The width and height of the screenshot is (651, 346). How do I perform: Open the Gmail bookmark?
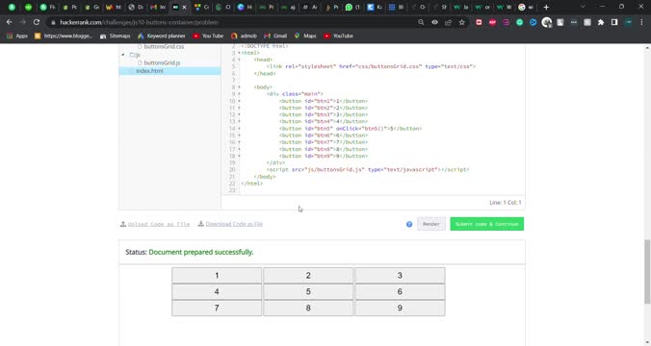point(275,37)
